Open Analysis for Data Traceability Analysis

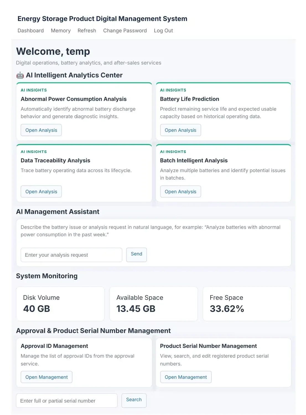coord(41,191)
